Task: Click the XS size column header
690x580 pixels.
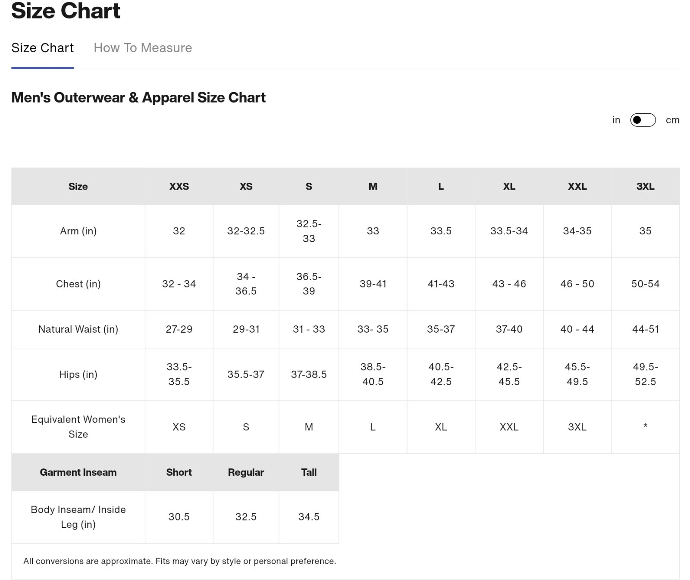Action: 246,187
